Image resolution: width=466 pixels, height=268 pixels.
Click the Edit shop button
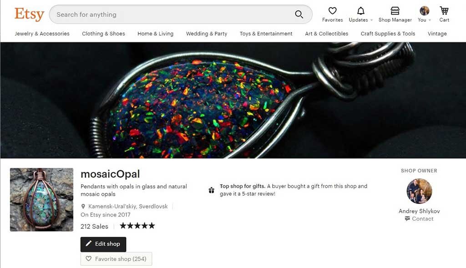(103, 244)
